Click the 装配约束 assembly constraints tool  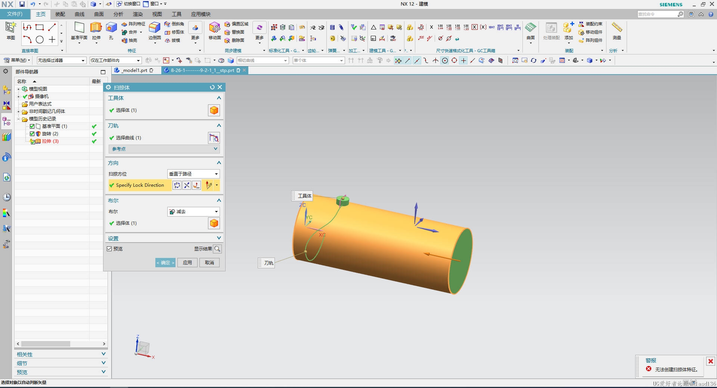point(590,24)
